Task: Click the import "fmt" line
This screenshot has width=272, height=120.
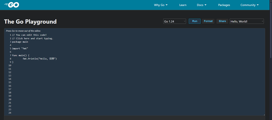Action: (x=20, y=49)
